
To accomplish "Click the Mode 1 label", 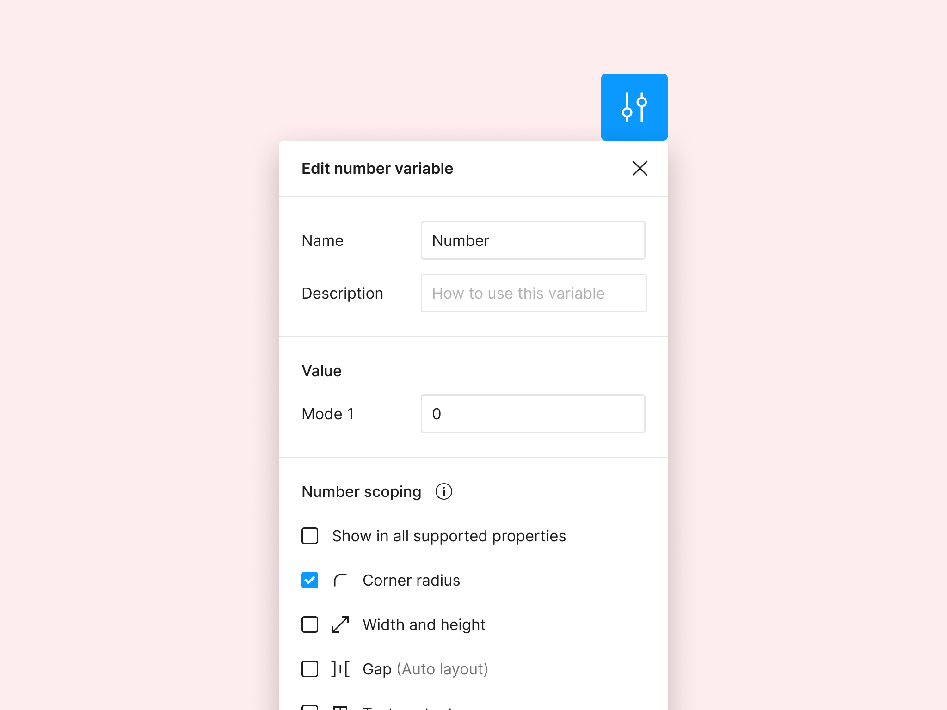I will pos(328,414).
